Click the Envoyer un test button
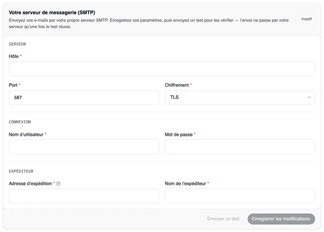This screenshot has height=232, width=324. pos(223,219)
